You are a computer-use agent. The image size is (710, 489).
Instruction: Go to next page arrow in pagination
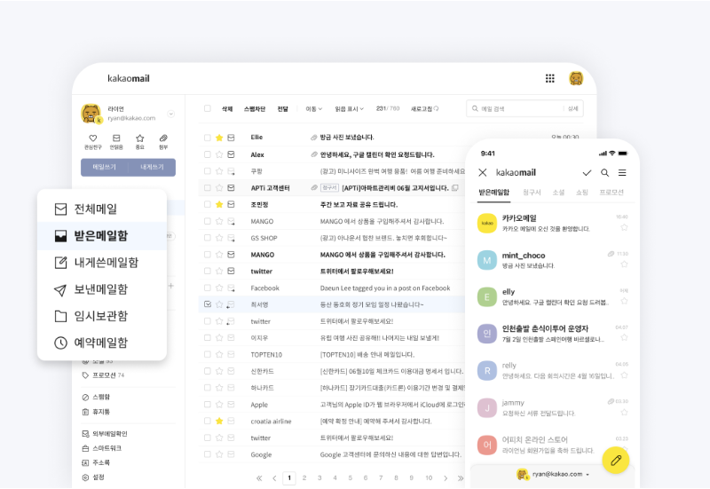[446, 478]
